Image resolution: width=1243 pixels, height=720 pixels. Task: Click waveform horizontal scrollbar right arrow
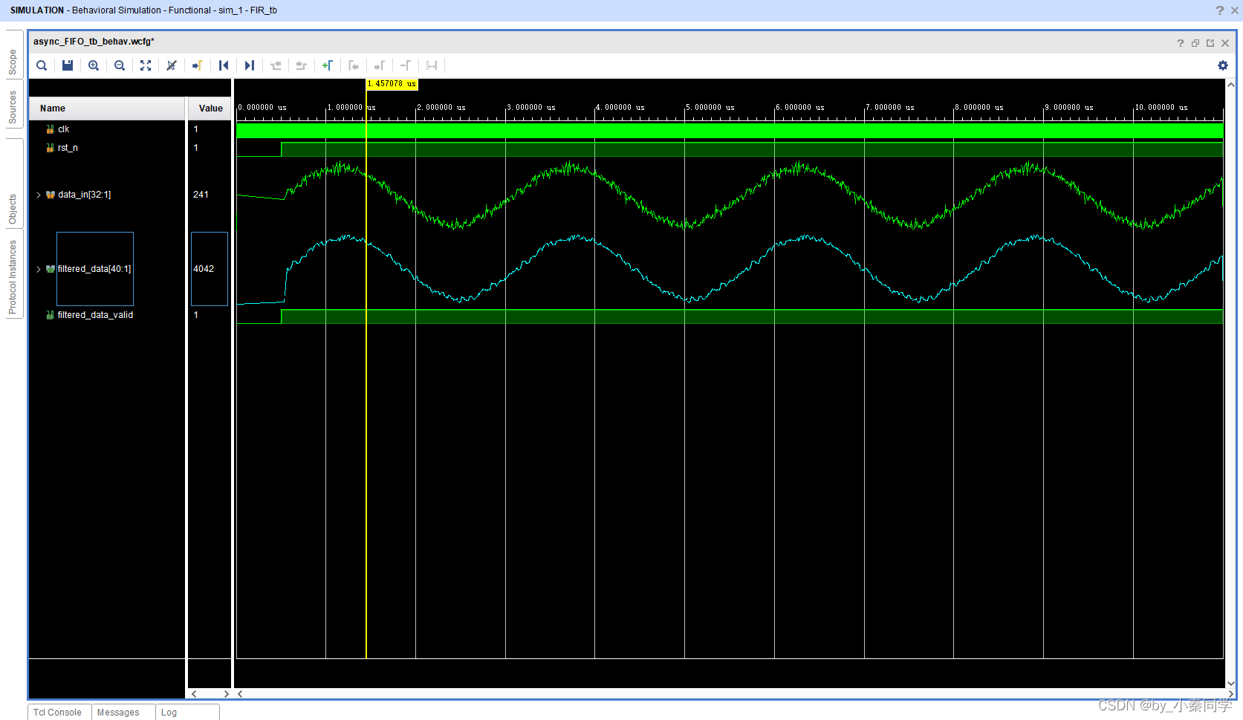1231,694
